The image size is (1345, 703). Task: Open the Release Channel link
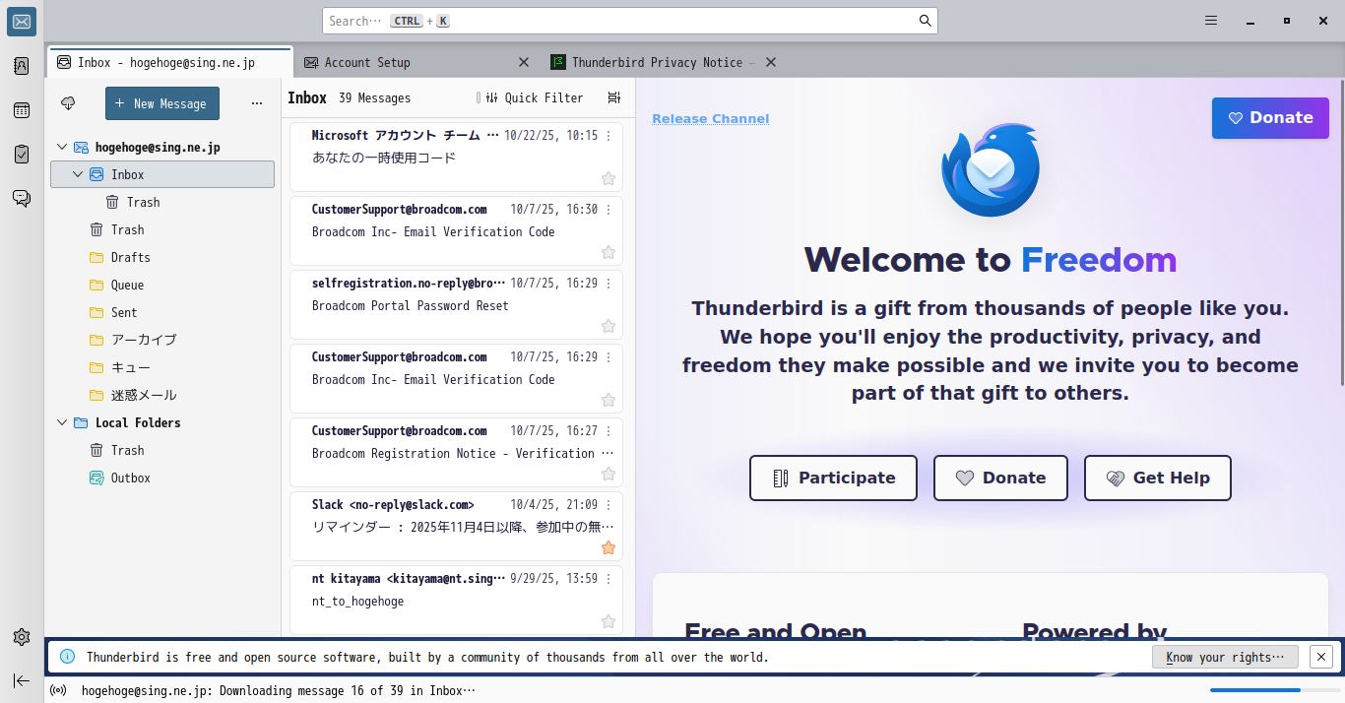pyautogui.click(x=710, y=119)
